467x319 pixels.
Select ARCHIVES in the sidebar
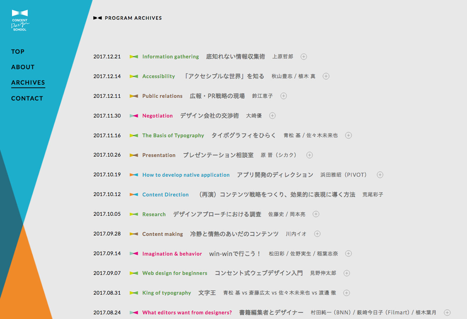click(28, 83)
